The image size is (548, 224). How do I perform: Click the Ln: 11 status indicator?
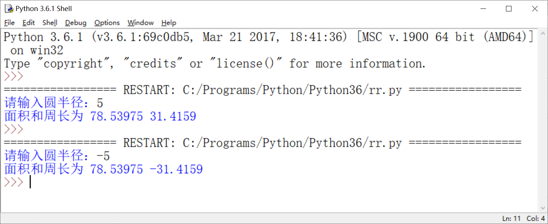512,218
